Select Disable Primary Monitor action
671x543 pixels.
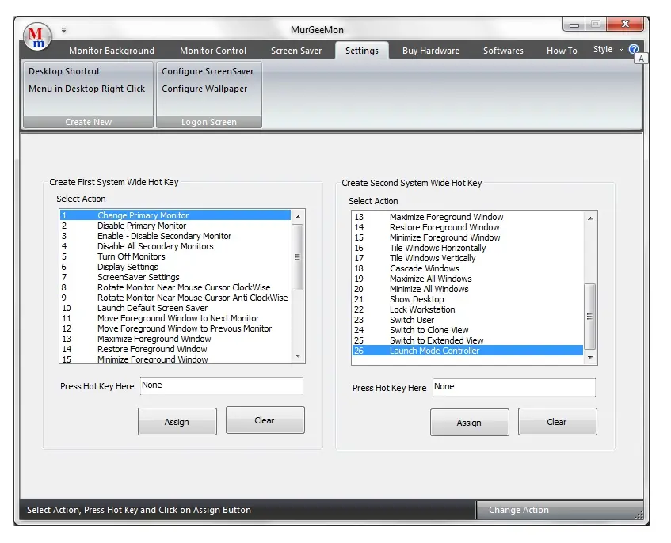point(175,226)
